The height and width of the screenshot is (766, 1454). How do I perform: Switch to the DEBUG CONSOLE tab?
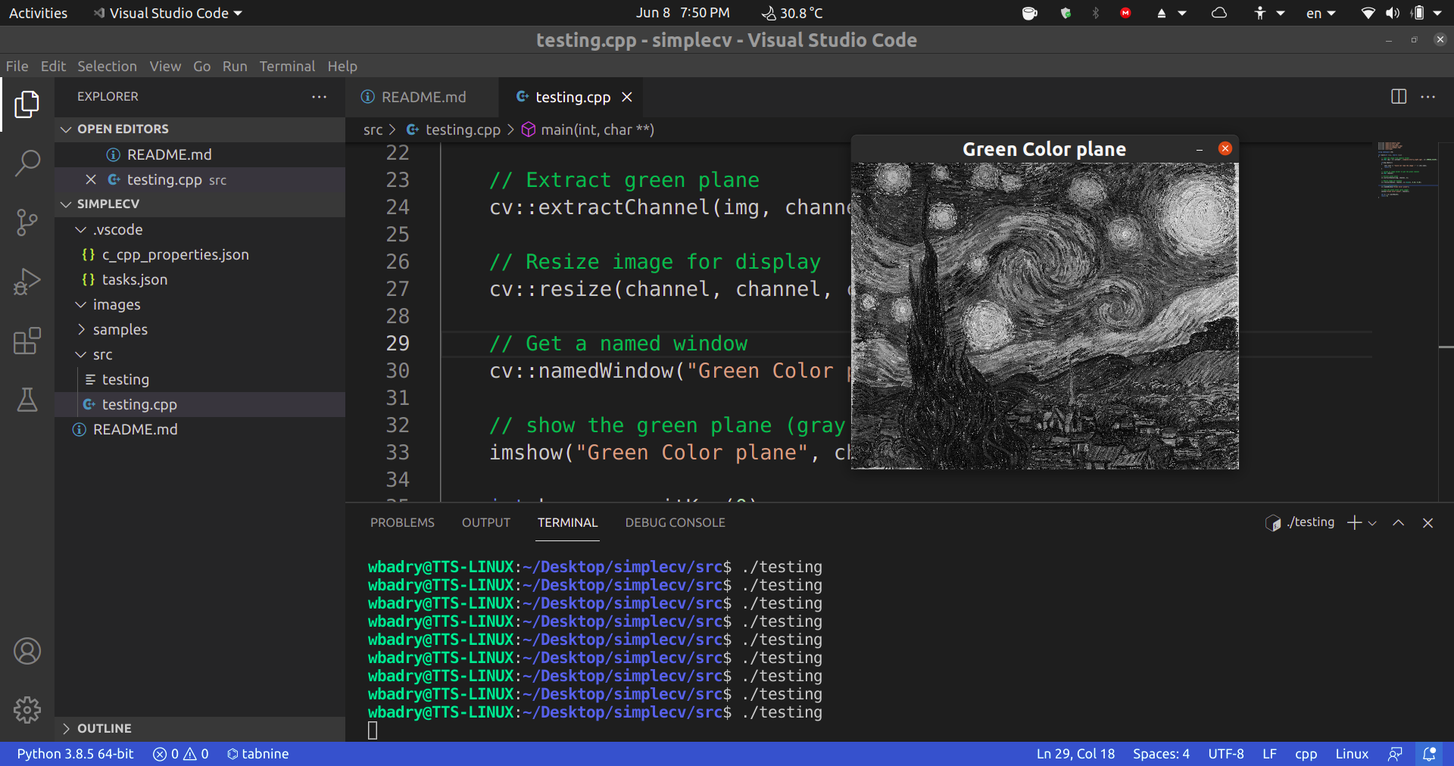tap(675, 523)
